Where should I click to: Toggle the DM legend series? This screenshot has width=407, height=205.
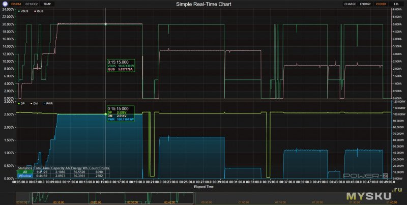[x=35, y=104]
